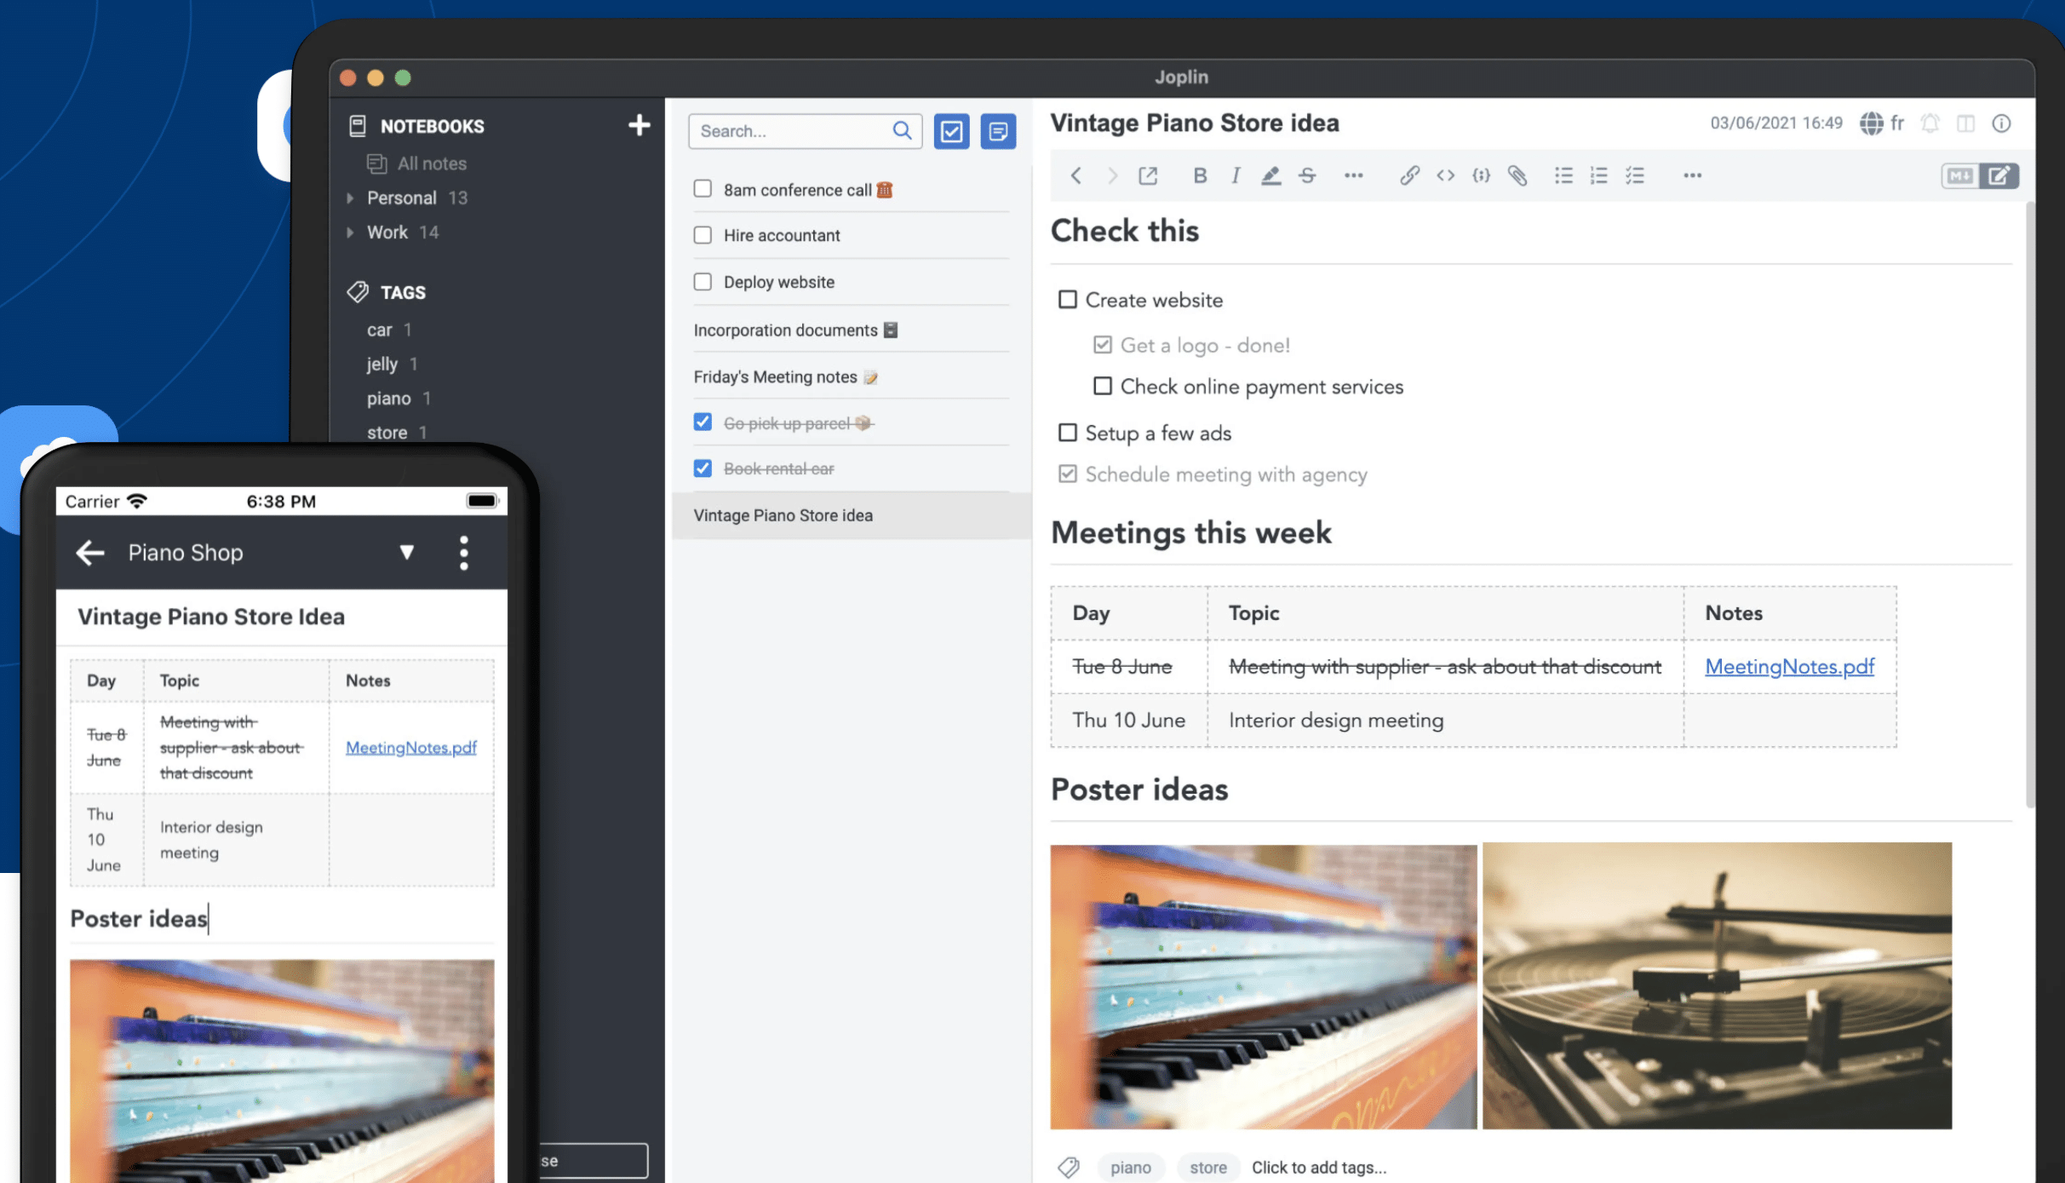Screen dimensions: 2065x1183
Task: Insert inline code
Action: tap(1445, 175)
